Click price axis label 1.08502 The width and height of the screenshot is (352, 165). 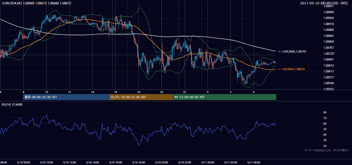(x=329, y=89)
